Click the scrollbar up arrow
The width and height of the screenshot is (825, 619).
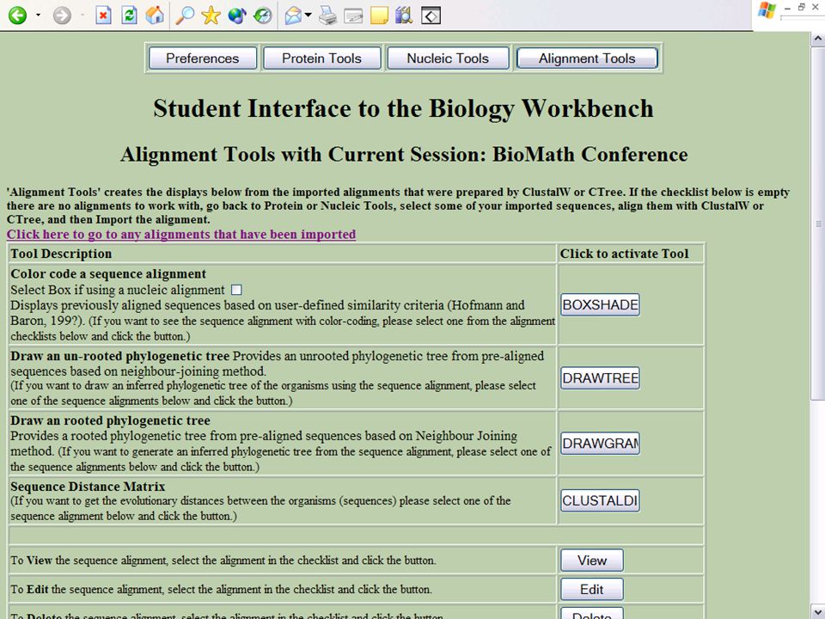(817, 39)
